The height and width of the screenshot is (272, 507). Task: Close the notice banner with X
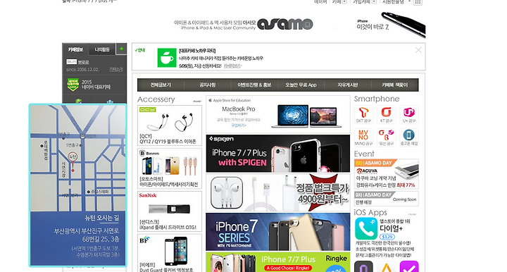(x=418, y=50)
